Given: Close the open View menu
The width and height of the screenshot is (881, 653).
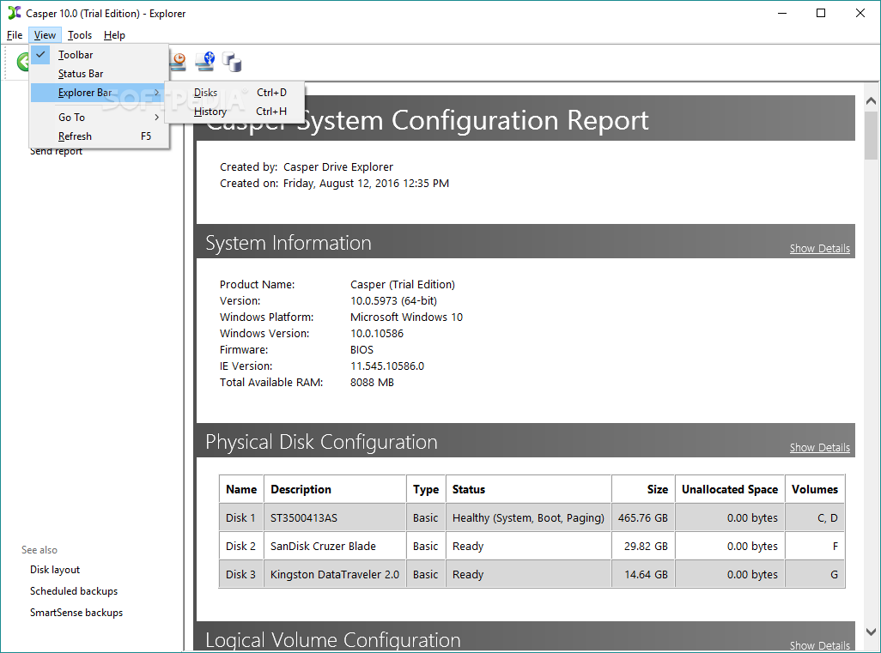Looking at the screenshot, I should coord(45,35).
